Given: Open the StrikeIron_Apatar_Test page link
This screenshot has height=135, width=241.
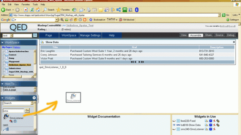Looking at the screenshot, I should 80,25.
